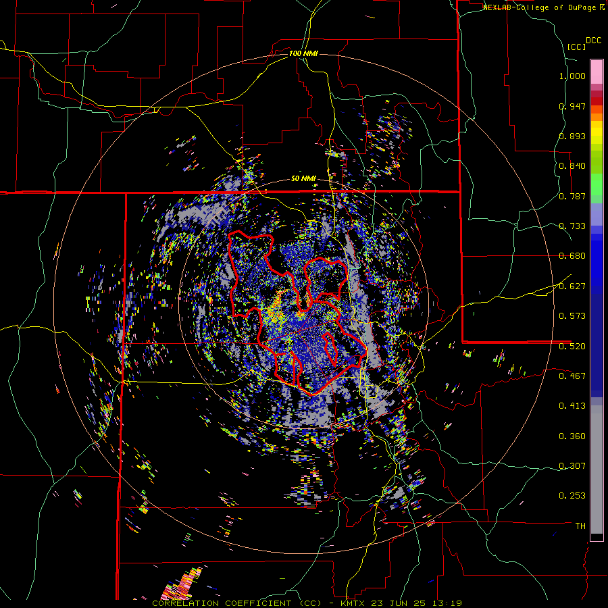Pick the yellow segment of the color scale
The width and height of the screenshot is (608, 608).
pyautogui.click(x=597, y=132)
